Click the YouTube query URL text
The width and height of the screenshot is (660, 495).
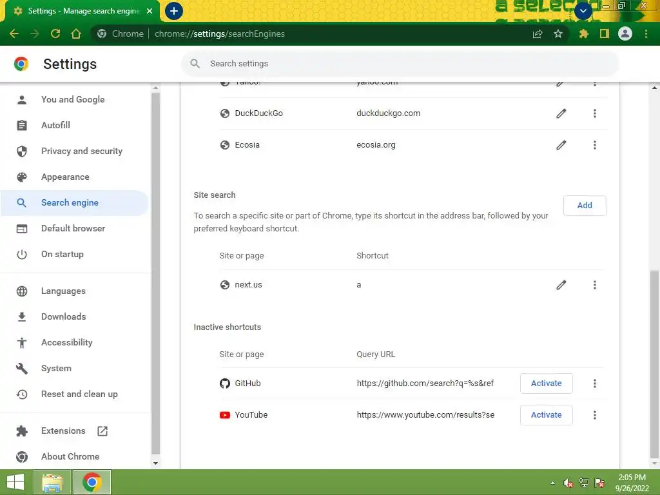(x=425, y=415)
